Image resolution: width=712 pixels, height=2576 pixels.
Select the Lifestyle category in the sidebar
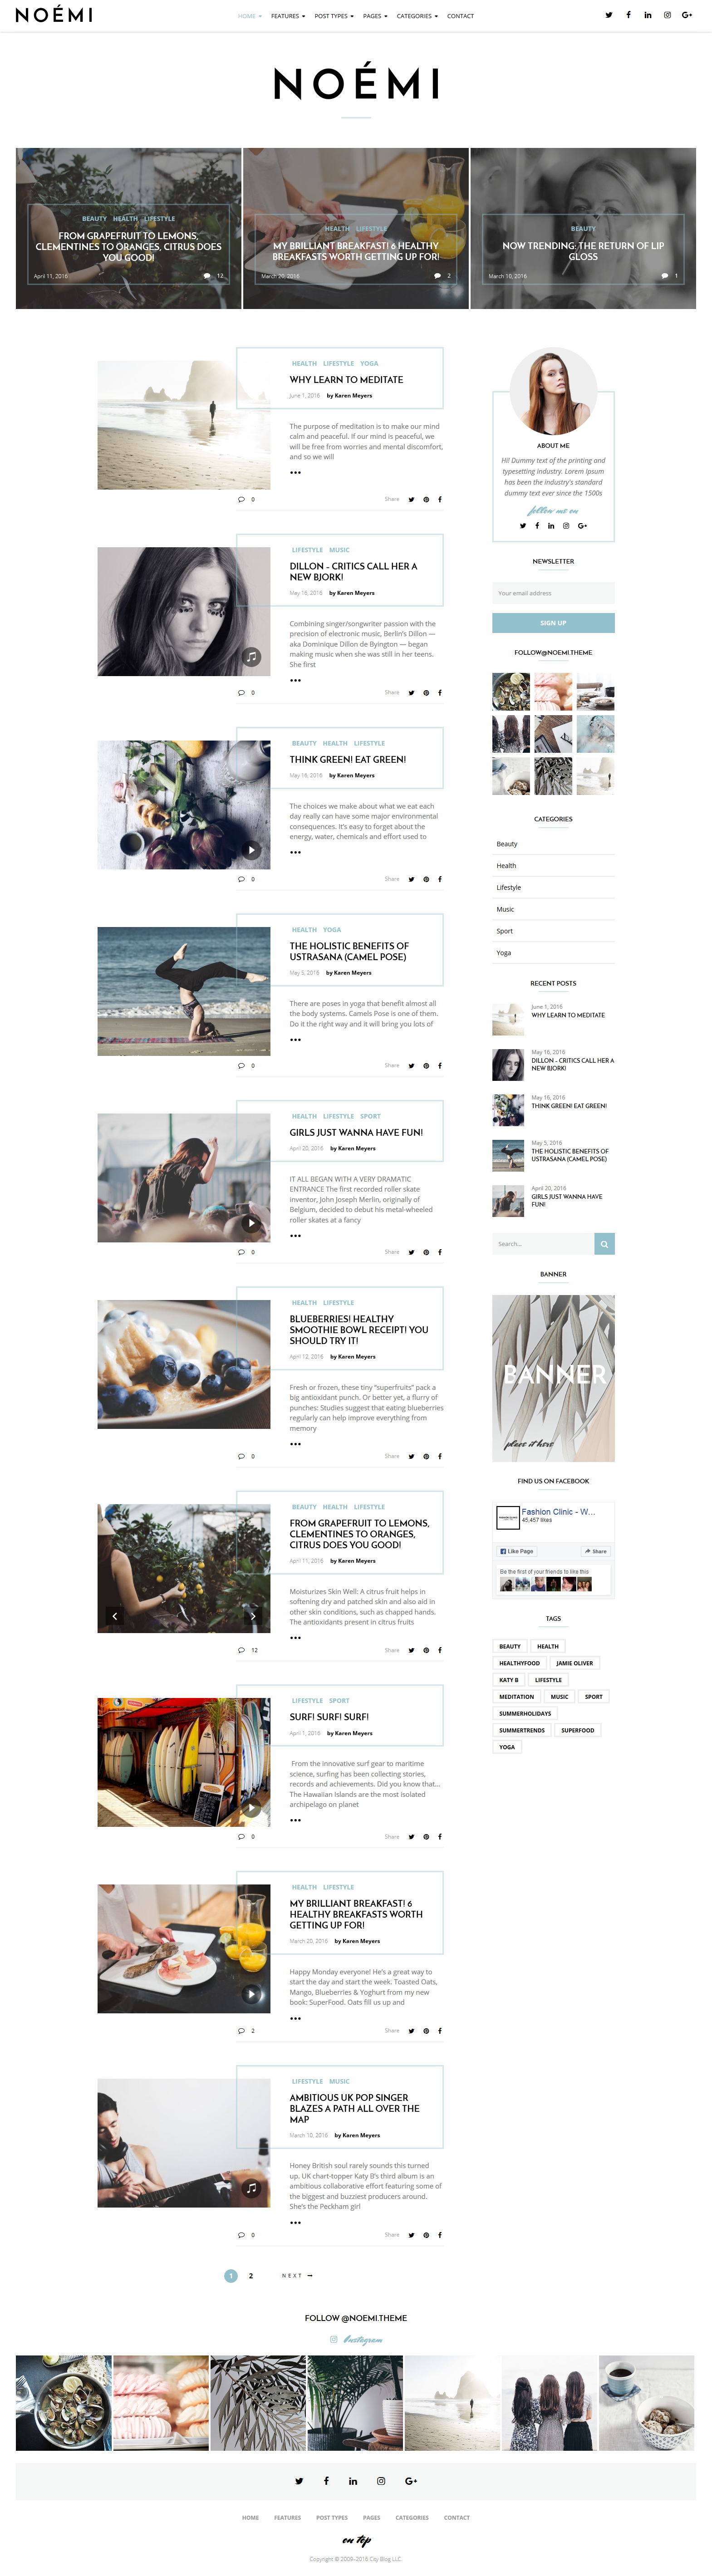coord(509,887)
